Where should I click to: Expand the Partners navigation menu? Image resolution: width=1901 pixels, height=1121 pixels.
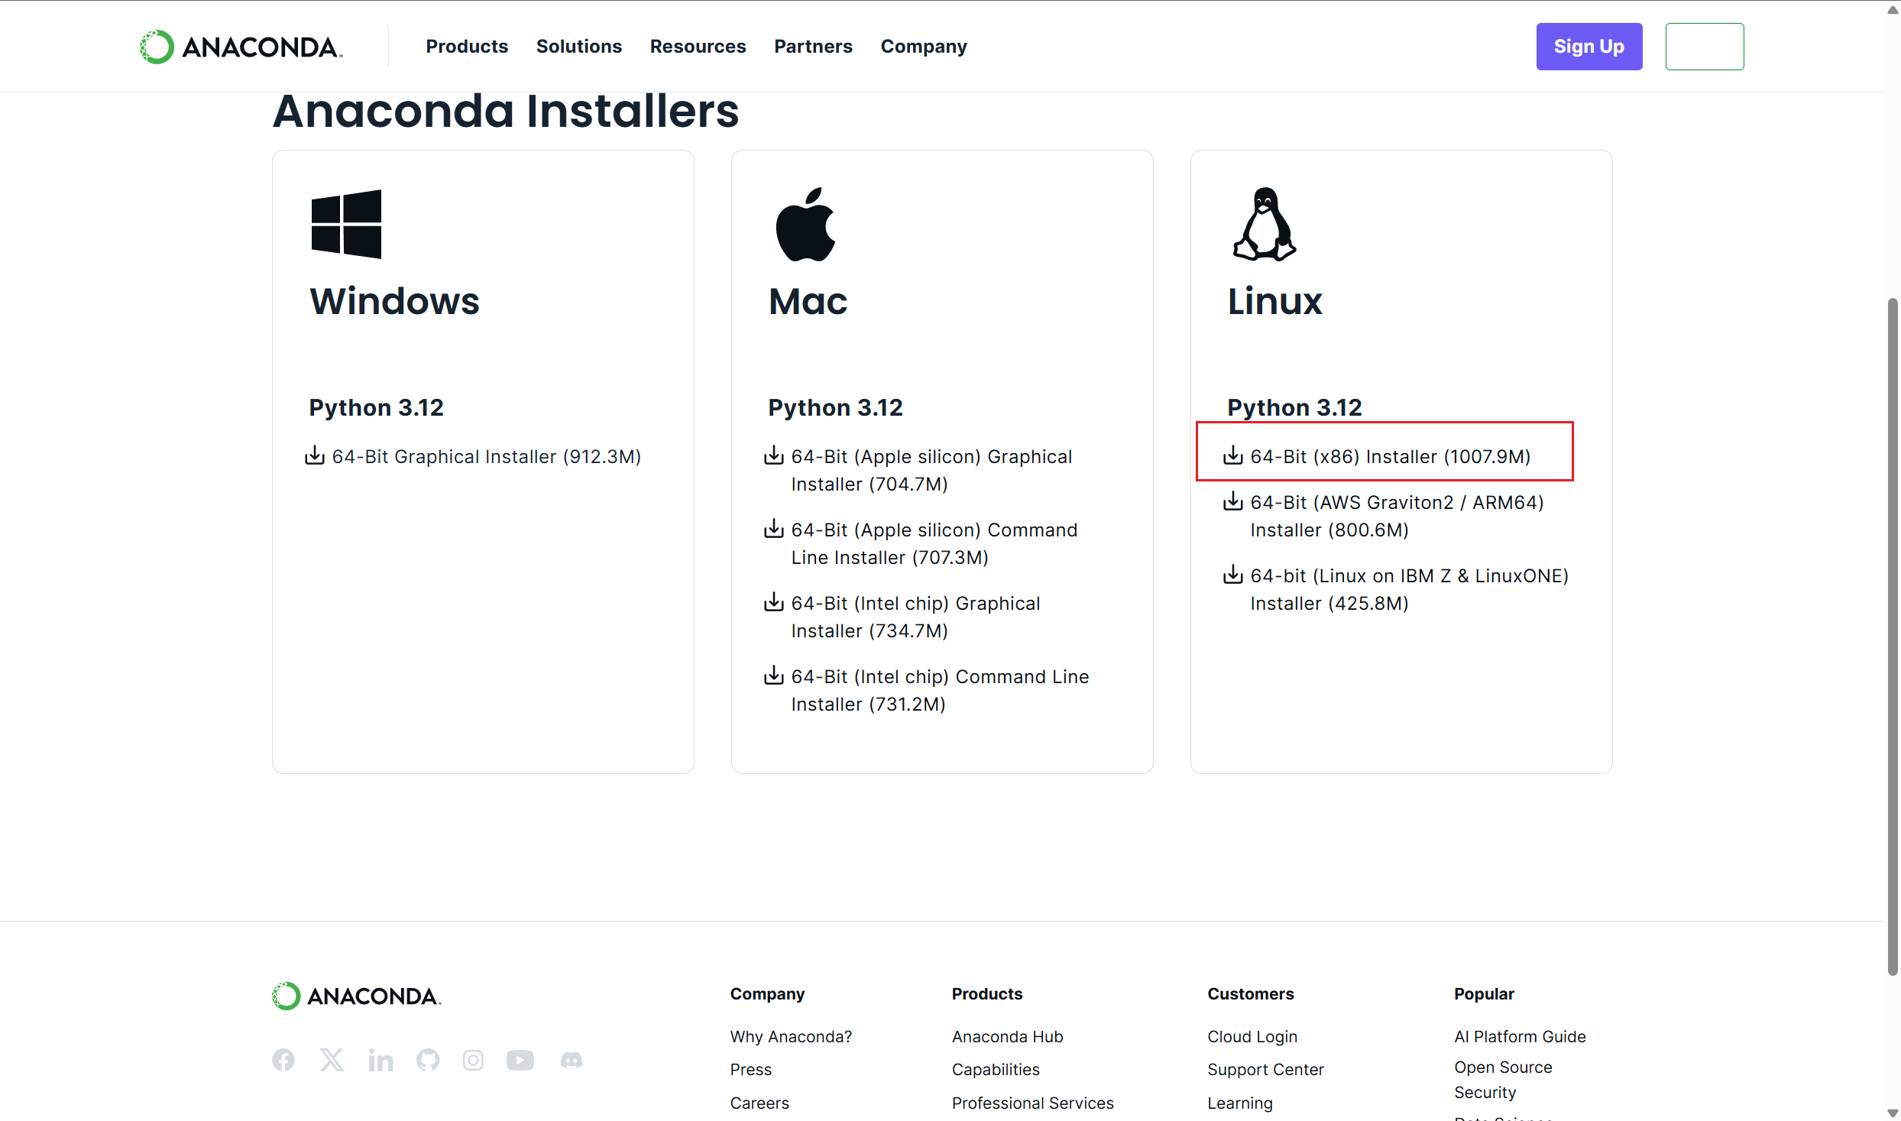813,47
